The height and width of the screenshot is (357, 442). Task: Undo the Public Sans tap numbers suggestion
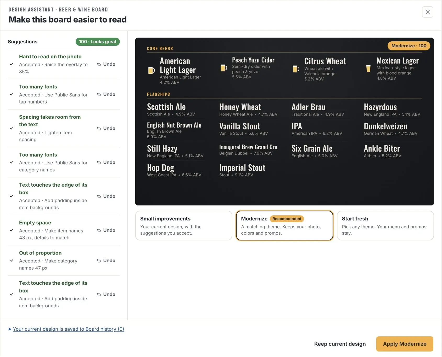coord(106,94)
